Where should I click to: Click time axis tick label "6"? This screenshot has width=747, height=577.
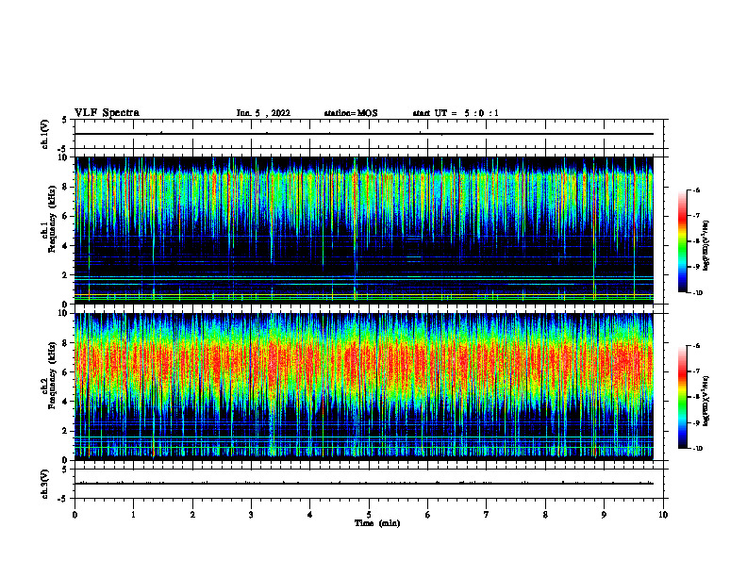(x=428, y=515)
